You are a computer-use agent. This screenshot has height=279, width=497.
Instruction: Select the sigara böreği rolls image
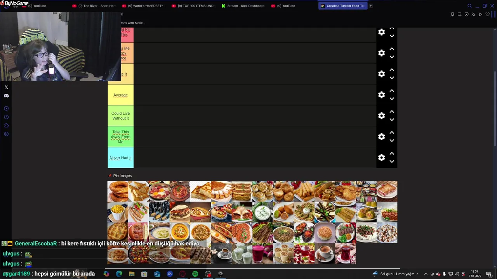tap(304, 191)
